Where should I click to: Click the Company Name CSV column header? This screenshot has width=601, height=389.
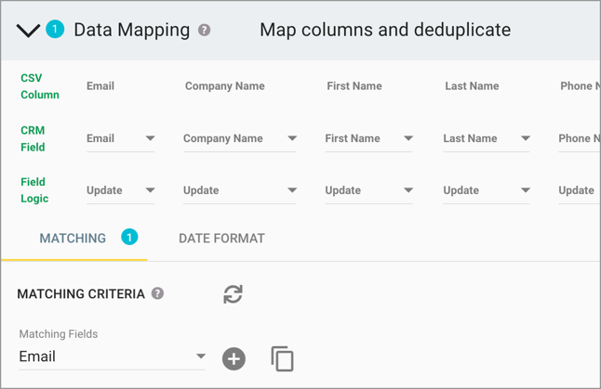[224, 86]
